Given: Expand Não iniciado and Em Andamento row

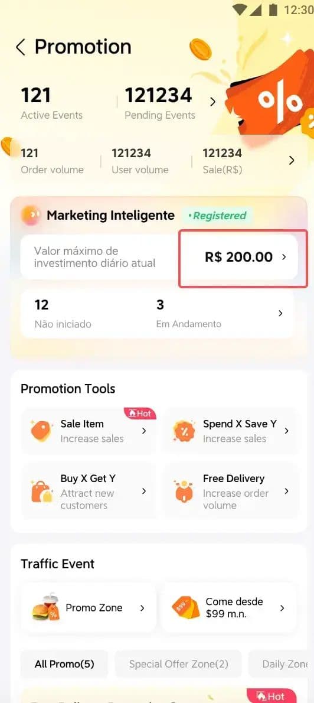Looking at the screenshot, I should point(157,313).
